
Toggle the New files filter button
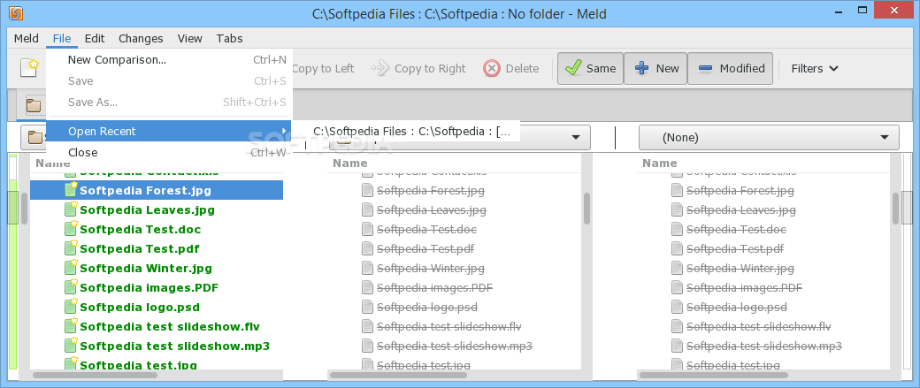coord(655,69)
